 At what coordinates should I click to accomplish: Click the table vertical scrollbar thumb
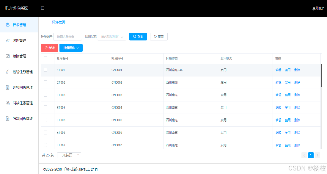pos(321,76)
